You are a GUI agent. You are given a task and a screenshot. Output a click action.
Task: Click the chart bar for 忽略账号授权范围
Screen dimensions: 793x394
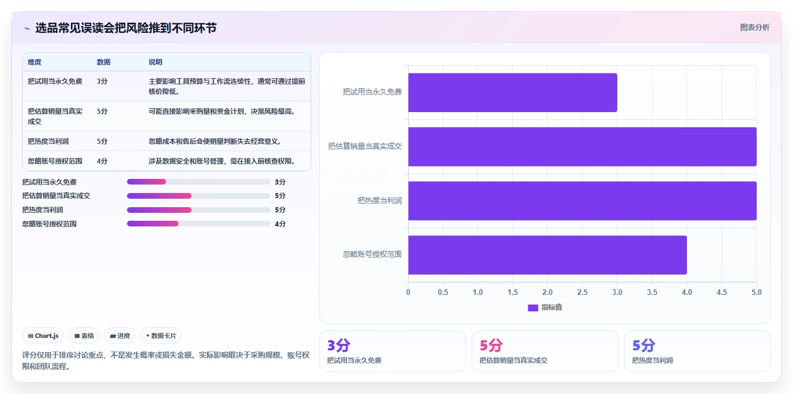[x=548, y=255]
